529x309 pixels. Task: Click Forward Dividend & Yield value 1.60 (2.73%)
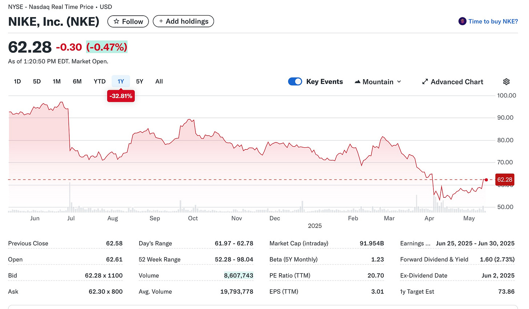497,259
